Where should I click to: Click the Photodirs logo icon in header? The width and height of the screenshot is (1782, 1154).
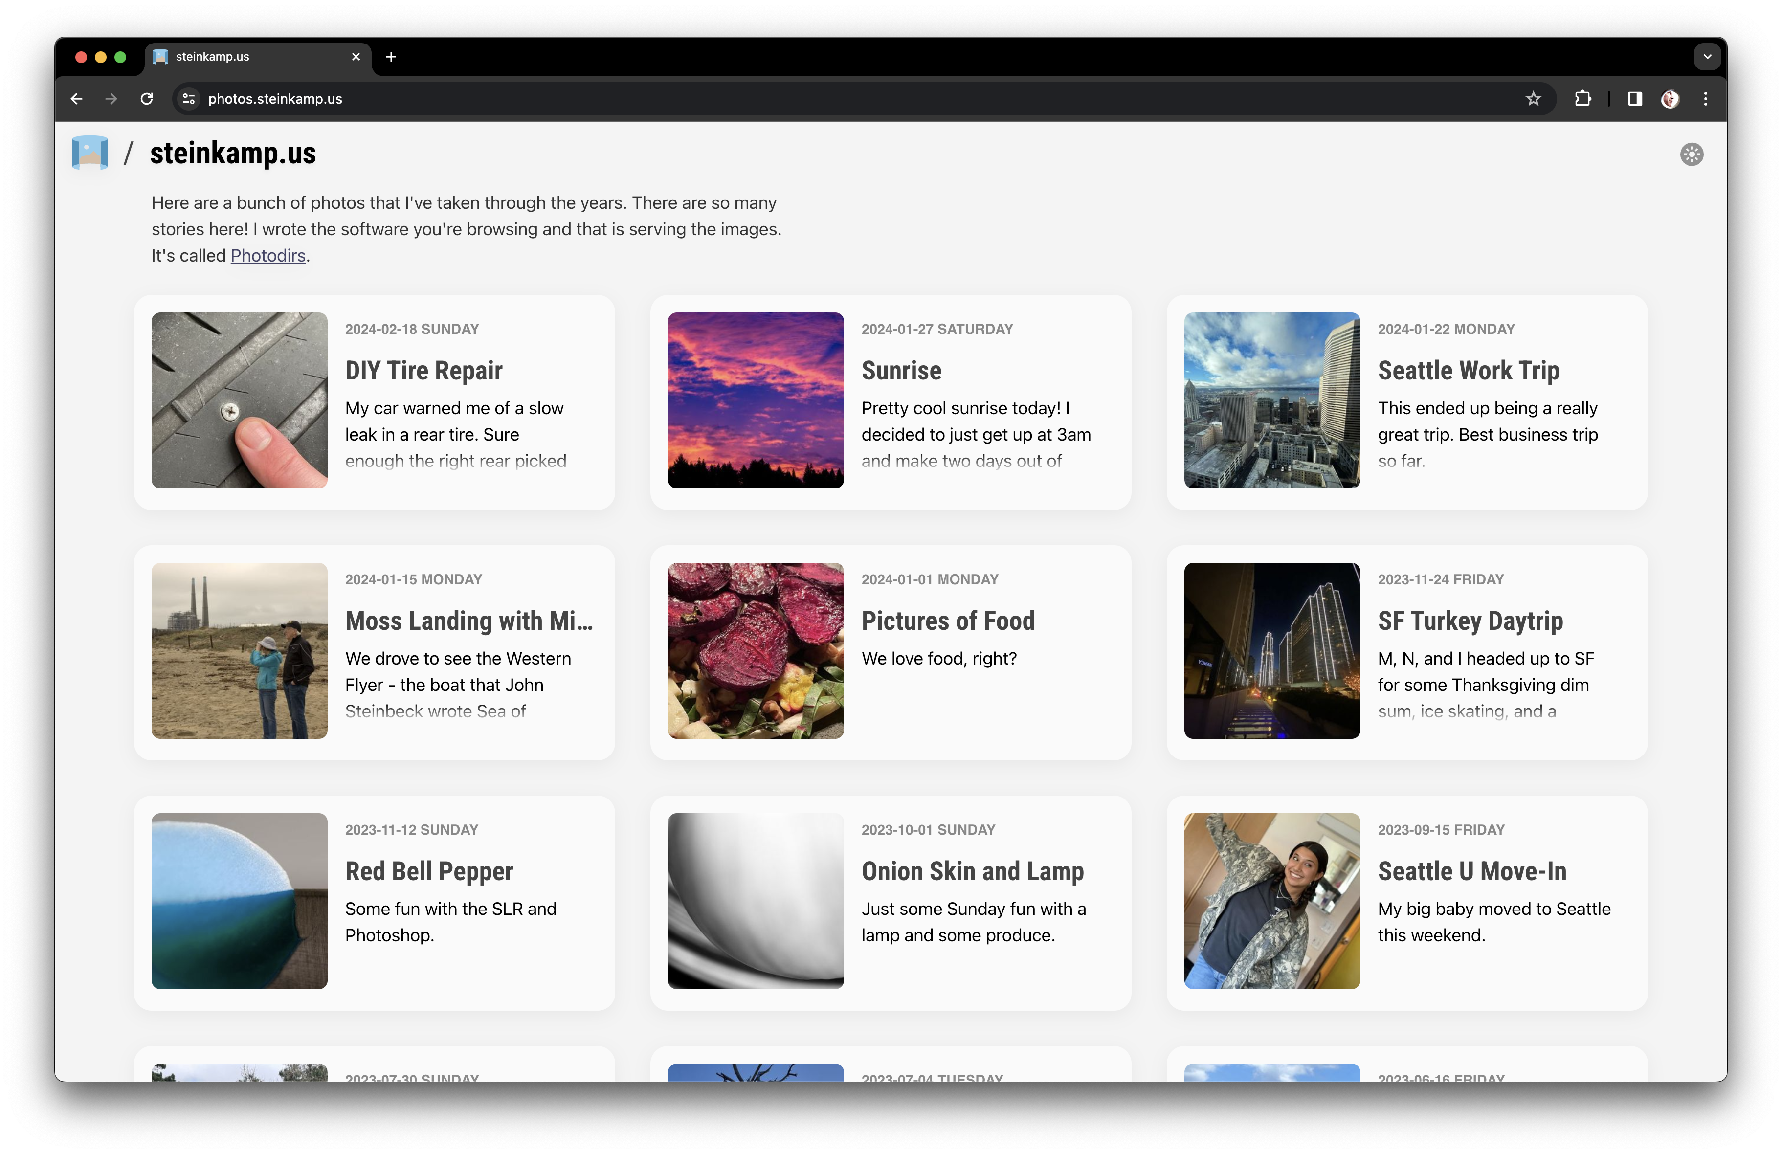pyautogui.click(x=90, y=153)
